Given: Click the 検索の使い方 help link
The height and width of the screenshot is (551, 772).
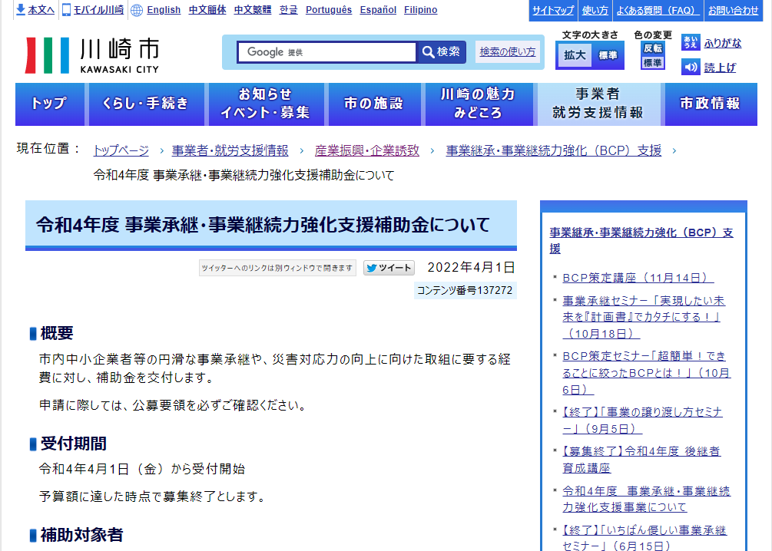Looking at the screenshot, I should point(508,52).
